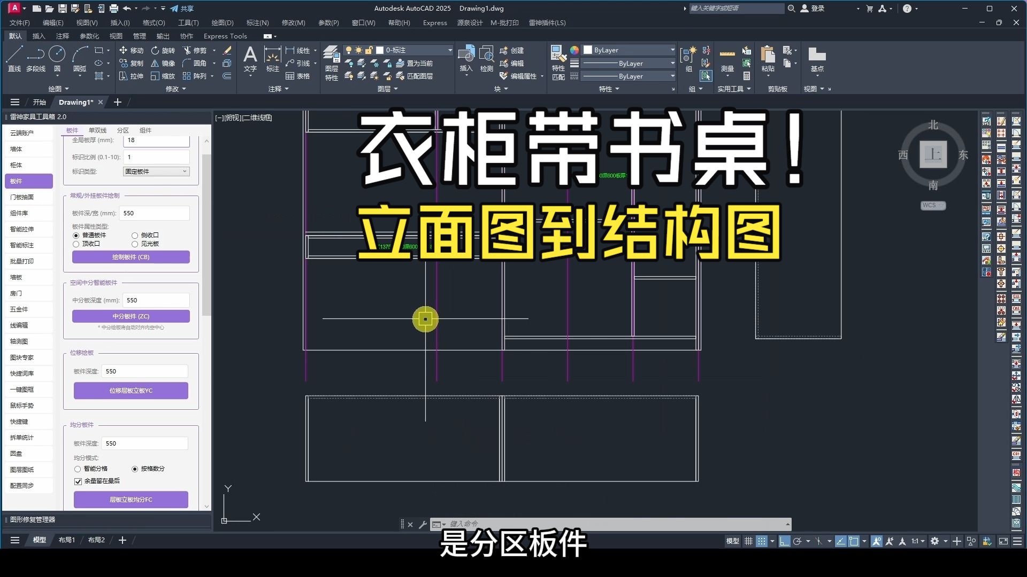Viewport: 1027px width, 577px height.
Task: Click the Move (移动) tool
Action: click(131, 50)
